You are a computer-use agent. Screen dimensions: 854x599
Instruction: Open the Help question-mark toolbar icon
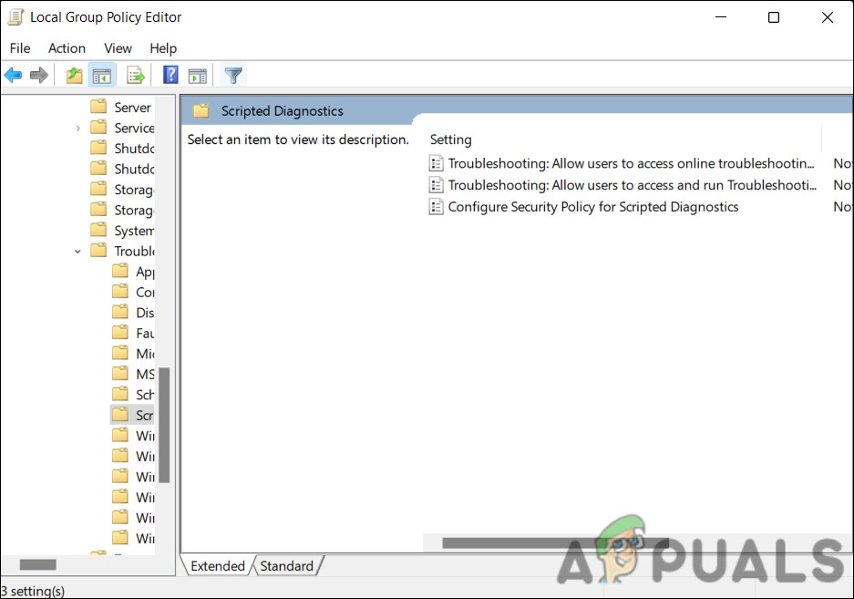(170, 74)
